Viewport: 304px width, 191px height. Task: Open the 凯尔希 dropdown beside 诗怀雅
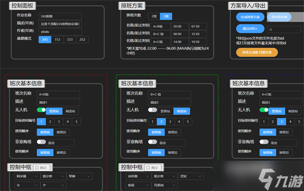click(164, 176)
